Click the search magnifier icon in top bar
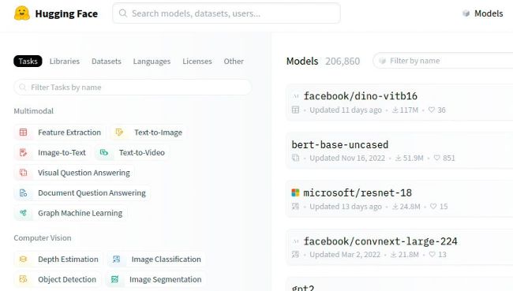This screenshot has height=291, width=513. click(123, 13)
